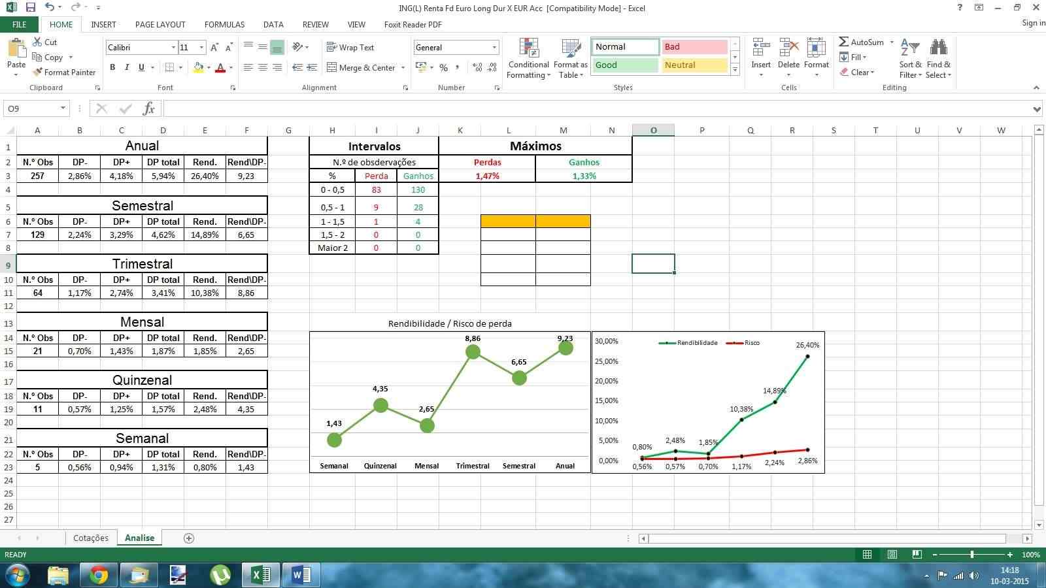Switch to the Cotações sheet tab
This screenshot has height=588, width=1046.
tap(91, 538)
